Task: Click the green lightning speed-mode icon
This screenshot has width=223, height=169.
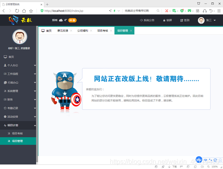Action: coord(114,10)
